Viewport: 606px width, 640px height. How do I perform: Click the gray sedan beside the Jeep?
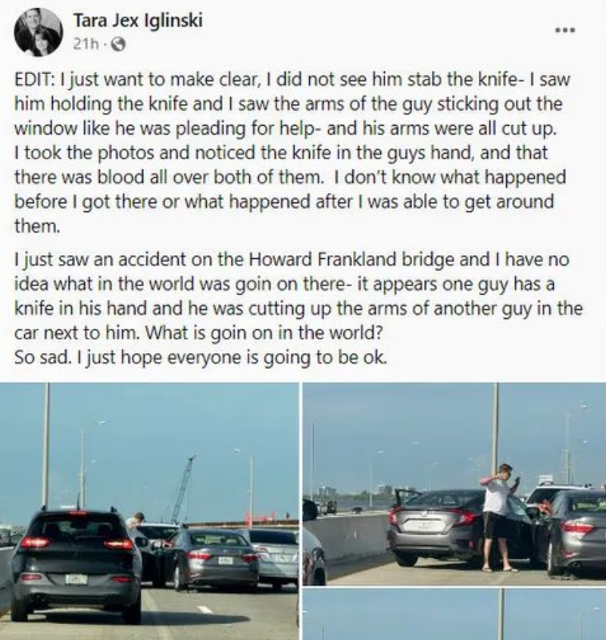[214, 557]
